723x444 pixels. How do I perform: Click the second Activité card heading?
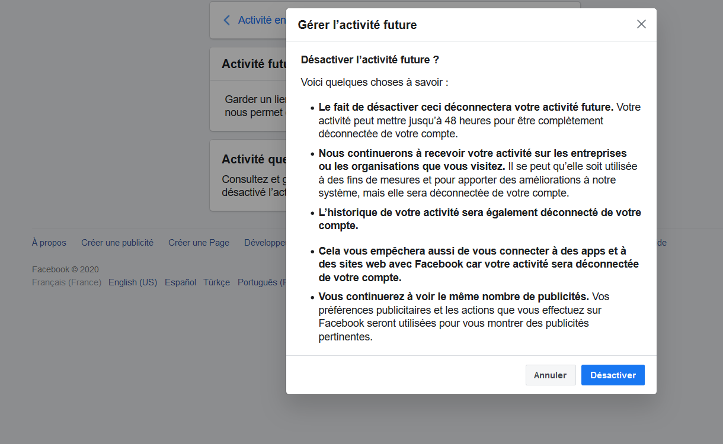(x=253, y=159)
